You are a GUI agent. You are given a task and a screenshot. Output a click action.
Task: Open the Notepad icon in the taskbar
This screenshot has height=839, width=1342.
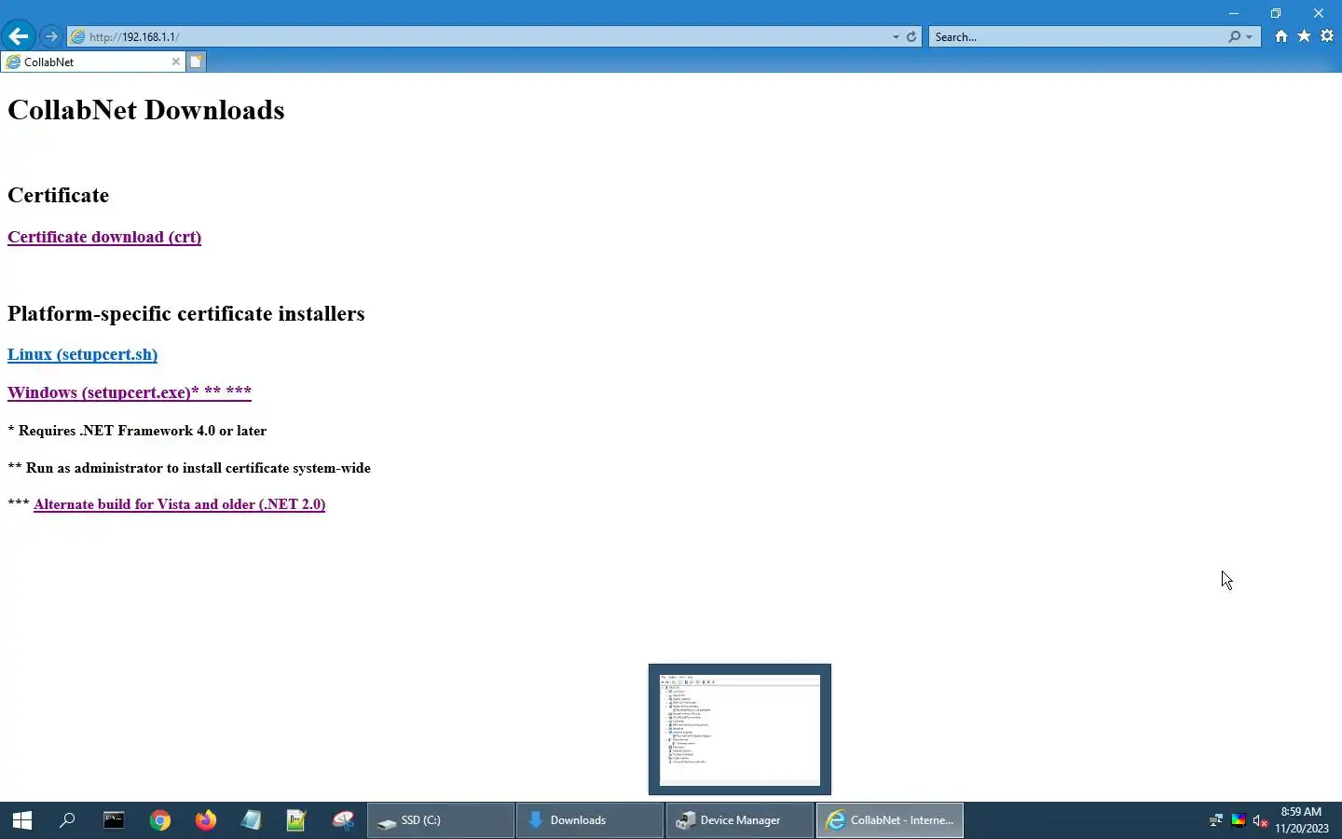point(252,820)
